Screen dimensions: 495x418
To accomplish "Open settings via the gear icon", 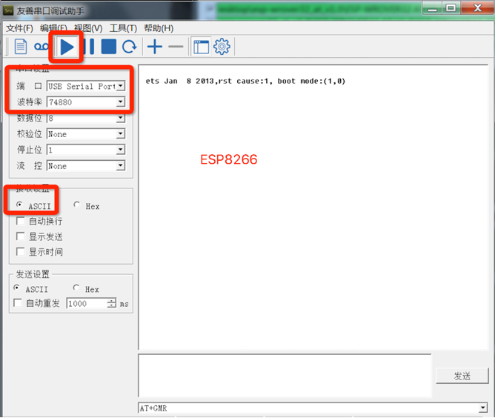I will [222, 47].
